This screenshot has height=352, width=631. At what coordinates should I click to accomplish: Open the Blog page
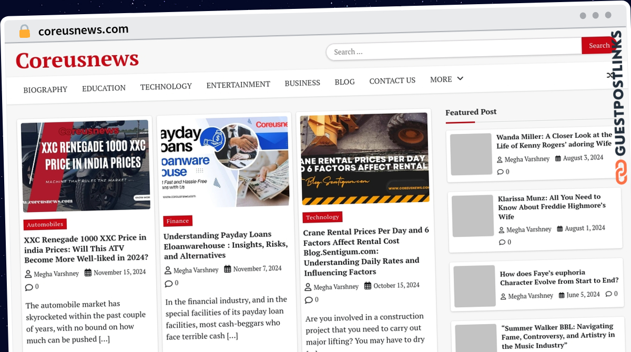[344, 82]
